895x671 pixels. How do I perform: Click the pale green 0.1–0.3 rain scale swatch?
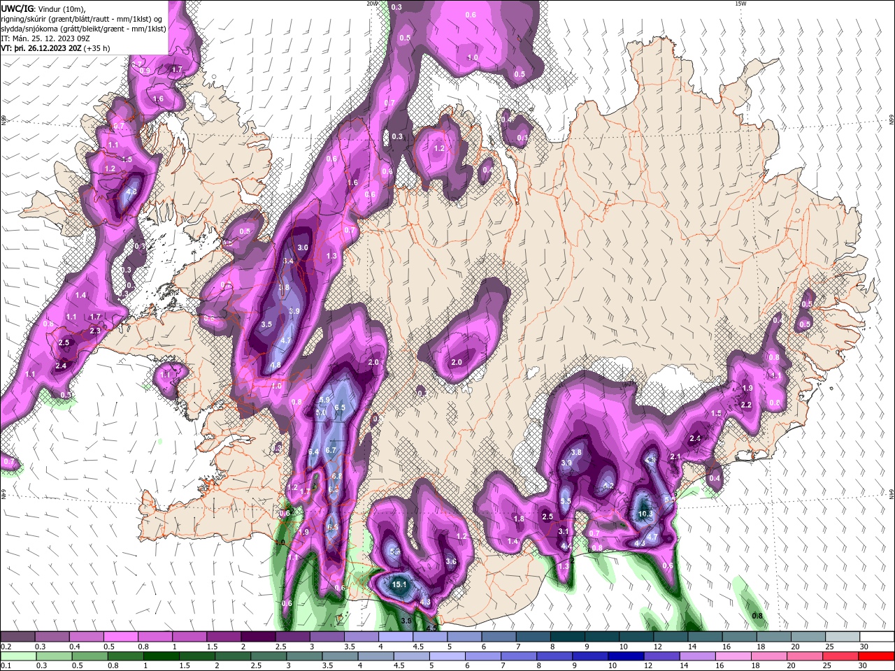click(17, 656)
